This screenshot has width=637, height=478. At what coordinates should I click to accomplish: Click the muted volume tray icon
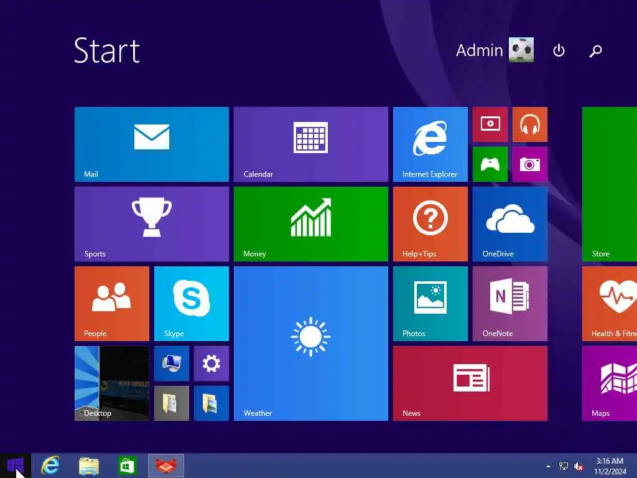[x=579, y=466]
